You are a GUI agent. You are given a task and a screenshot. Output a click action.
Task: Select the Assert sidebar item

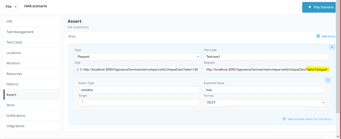[31, 95]
